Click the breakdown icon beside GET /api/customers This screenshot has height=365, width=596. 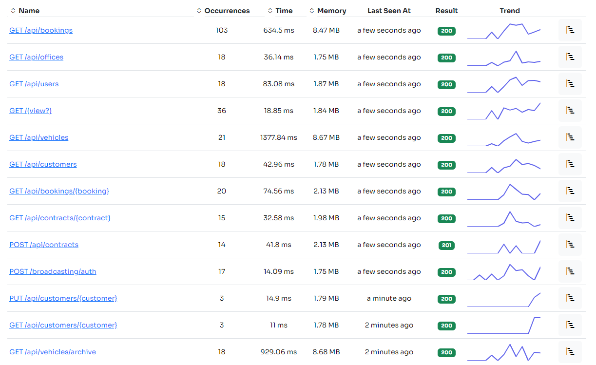(570, 164)
